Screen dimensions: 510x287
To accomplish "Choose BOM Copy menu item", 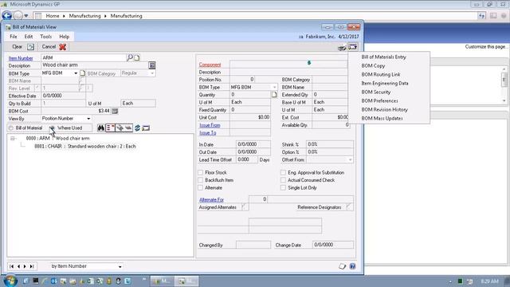I will pos(373,65).
